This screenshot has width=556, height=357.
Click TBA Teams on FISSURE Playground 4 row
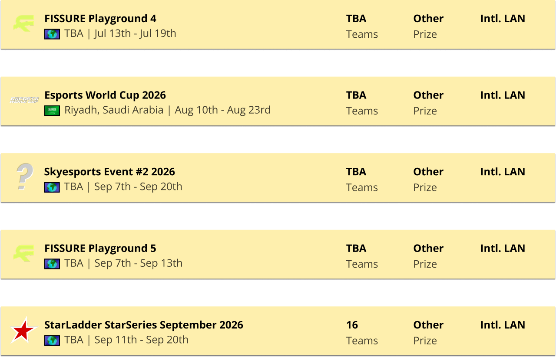(x=362, y=26)
